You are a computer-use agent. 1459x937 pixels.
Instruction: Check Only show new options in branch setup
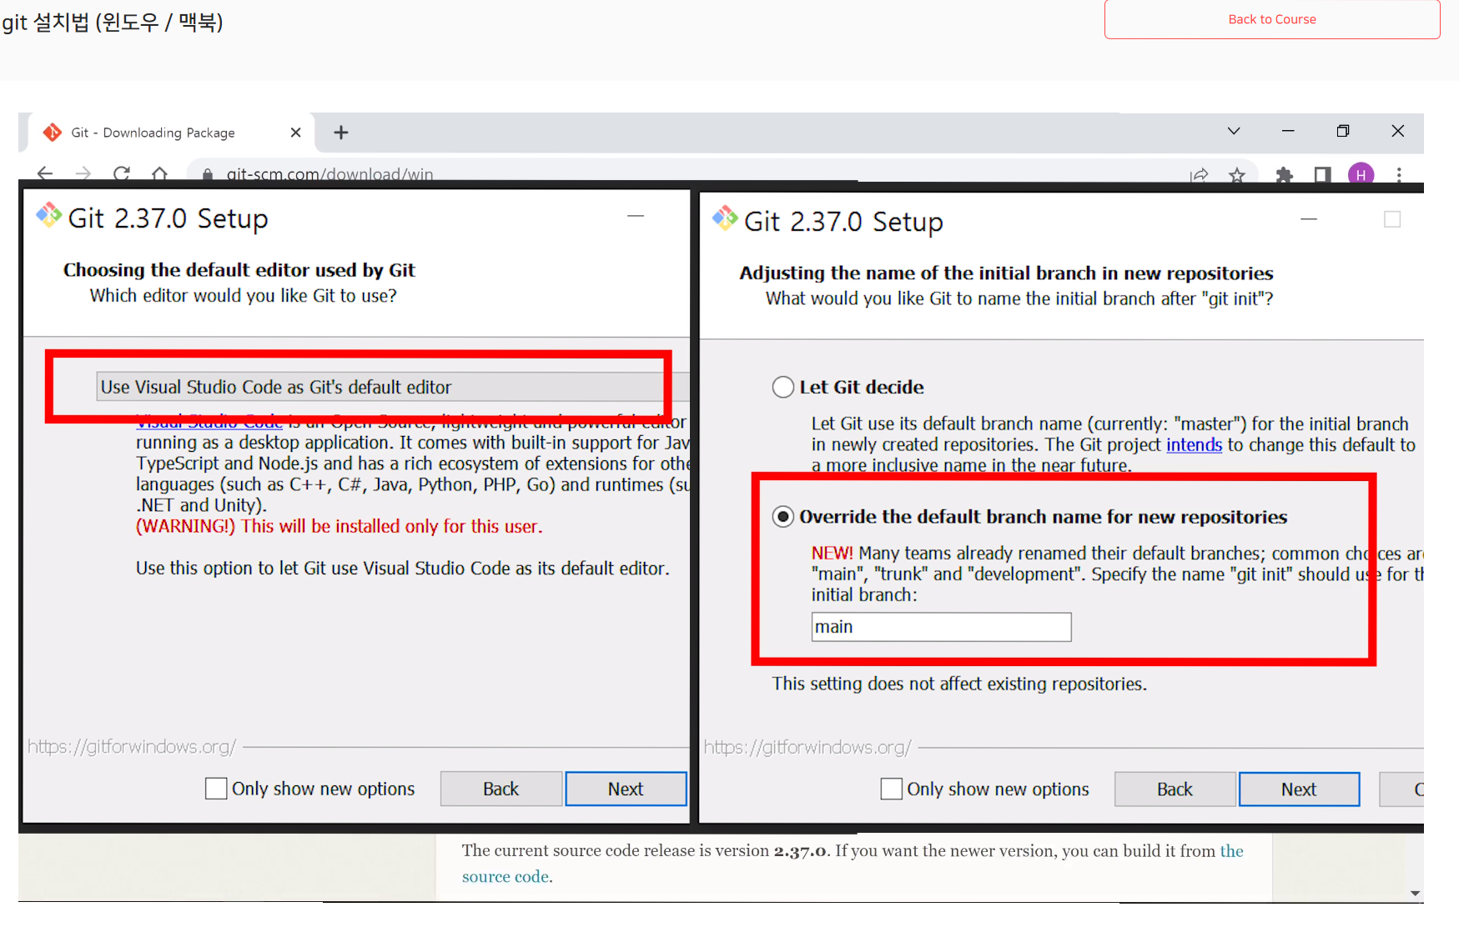click(x=891, y=789)
